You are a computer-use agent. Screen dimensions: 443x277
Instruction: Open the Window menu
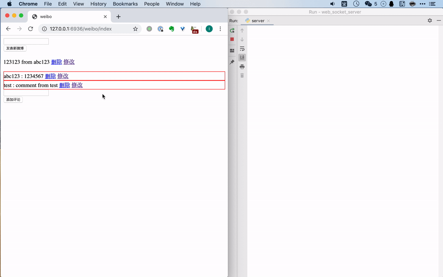175,4
